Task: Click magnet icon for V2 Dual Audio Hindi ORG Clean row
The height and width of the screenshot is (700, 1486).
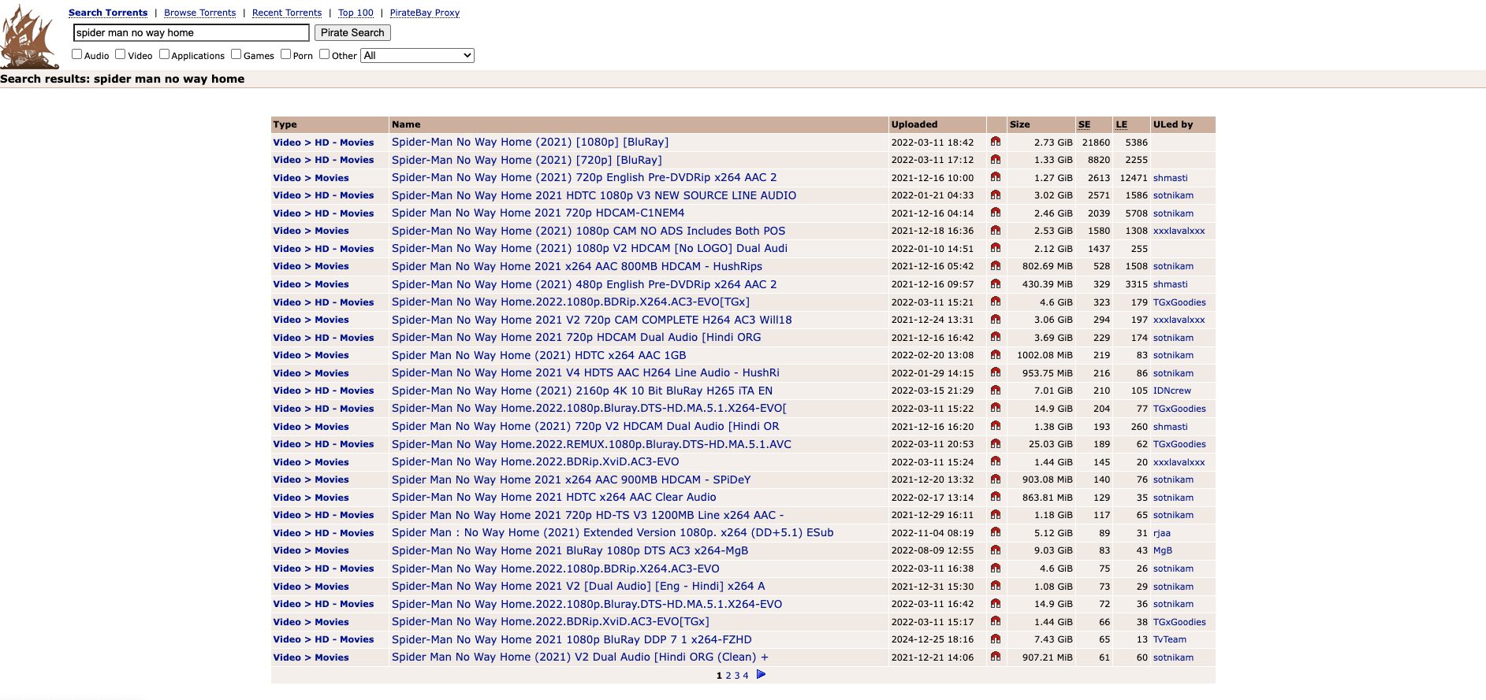Action: click(x=996, y=657)
